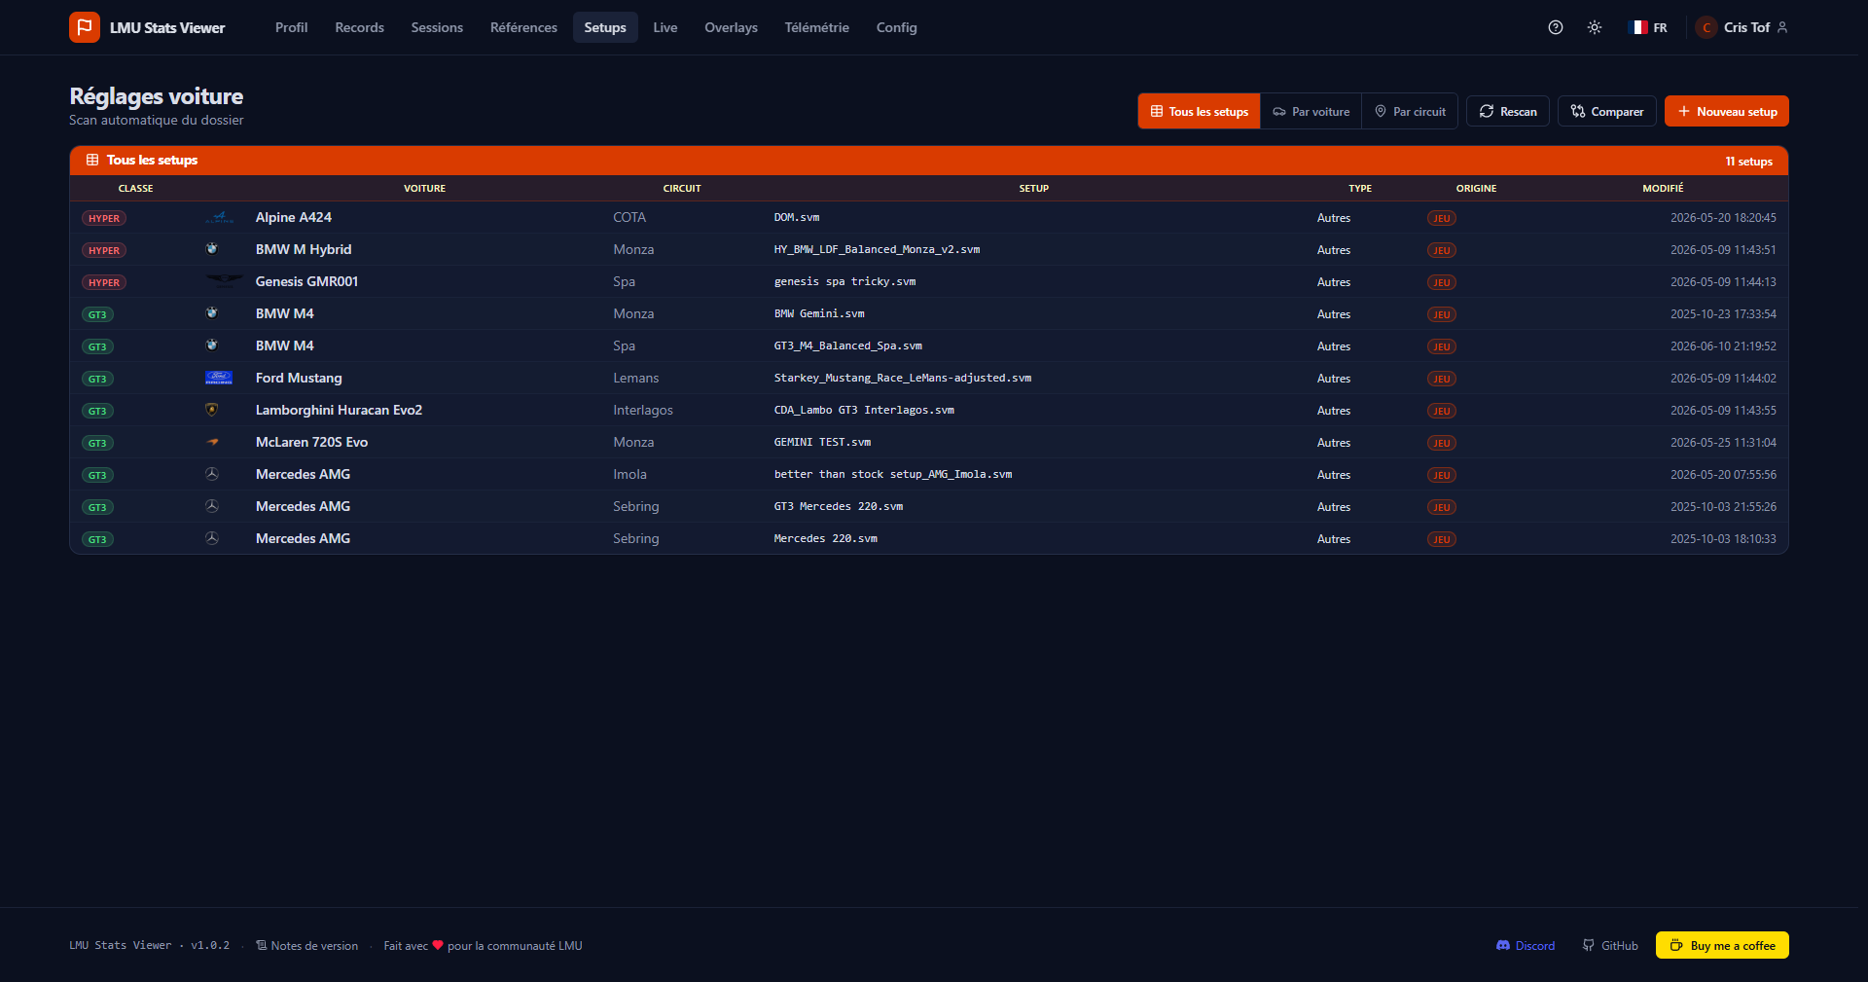Select the Setups tab

(605, 27)
